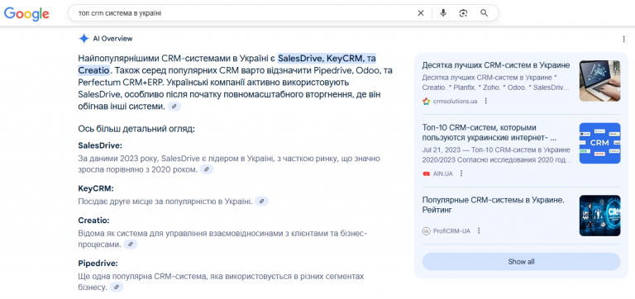Screen dimensions: 635x299
Task: Open 'Популярные CRM-системы в Украине. Рейтинг' link
Action: pyautogui.click(x=494, y=205)
